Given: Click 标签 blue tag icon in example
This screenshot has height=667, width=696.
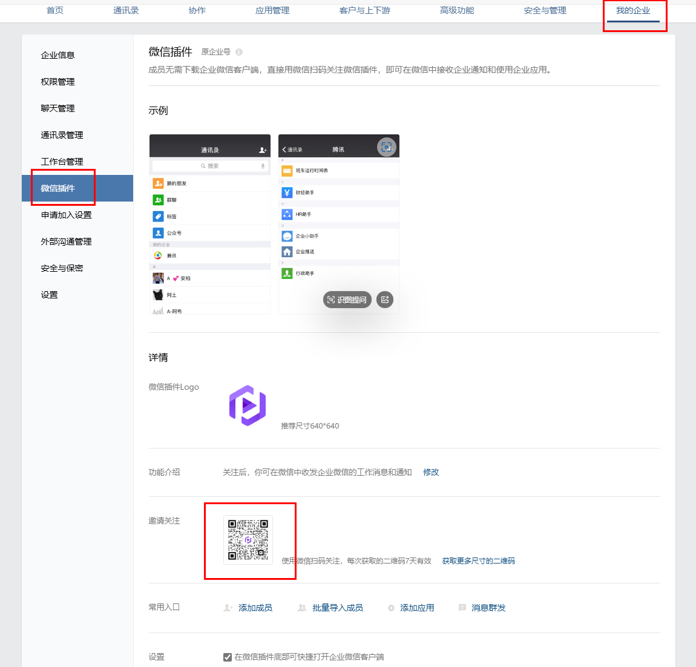Looking at the screenshot, I should (x=158, y=216).
